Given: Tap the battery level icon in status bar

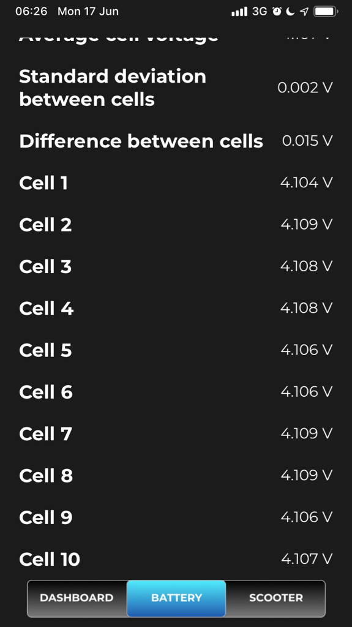Looking at the screenshot, I should point(326,12).
